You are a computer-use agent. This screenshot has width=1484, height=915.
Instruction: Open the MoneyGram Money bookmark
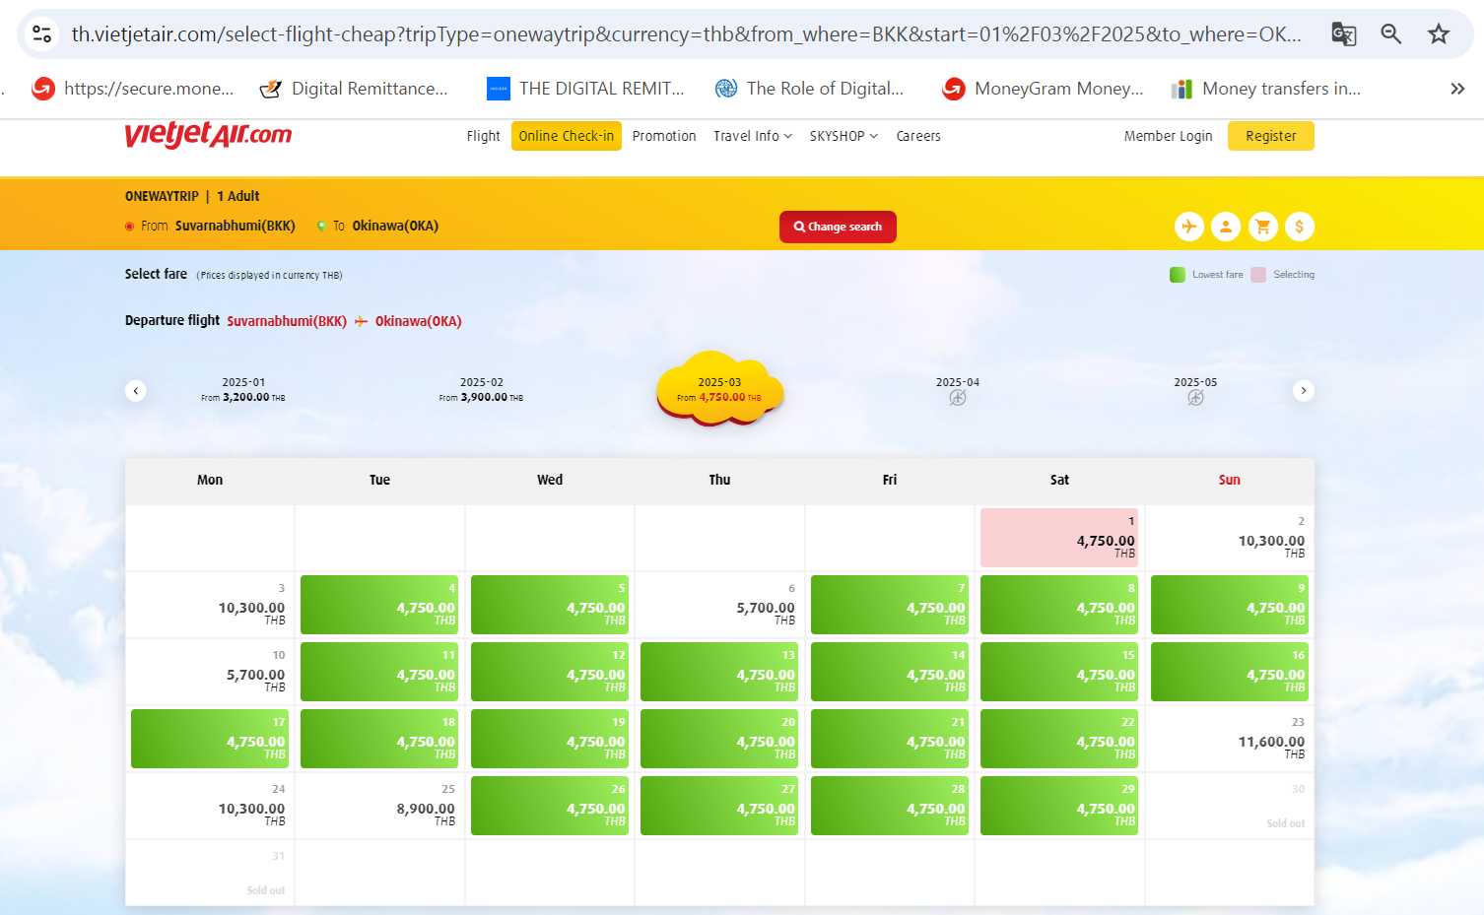pyautogui.click(x=1044, y=89)
